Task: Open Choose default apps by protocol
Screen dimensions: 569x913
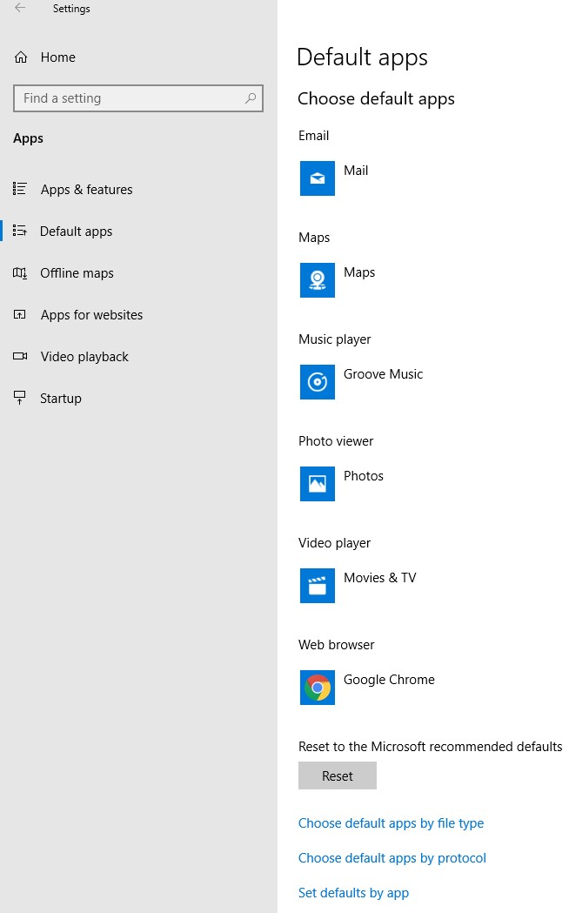Action: click(392, 858)
